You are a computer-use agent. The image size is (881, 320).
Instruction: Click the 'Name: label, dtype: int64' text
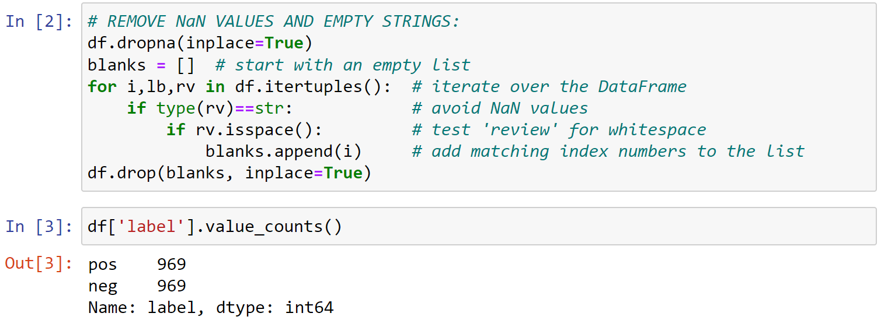211,308
